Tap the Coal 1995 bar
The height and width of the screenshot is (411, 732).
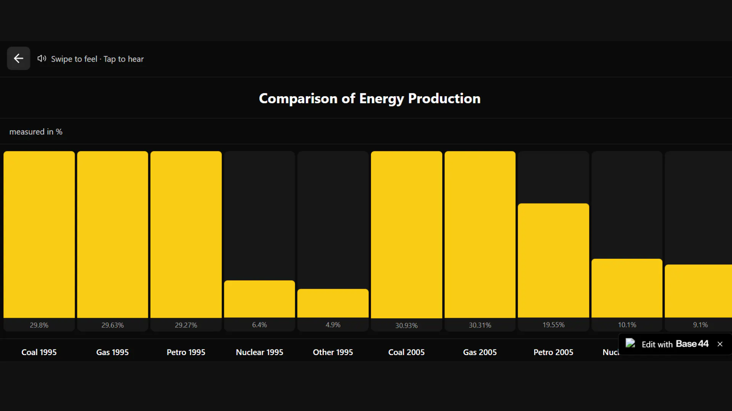tap(39, 234)
